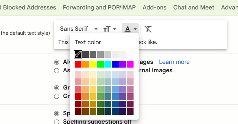Click the word 'This' in the preview text
Image resolution: width=238 pixels, height=124 pixels.
click(64, 42)
